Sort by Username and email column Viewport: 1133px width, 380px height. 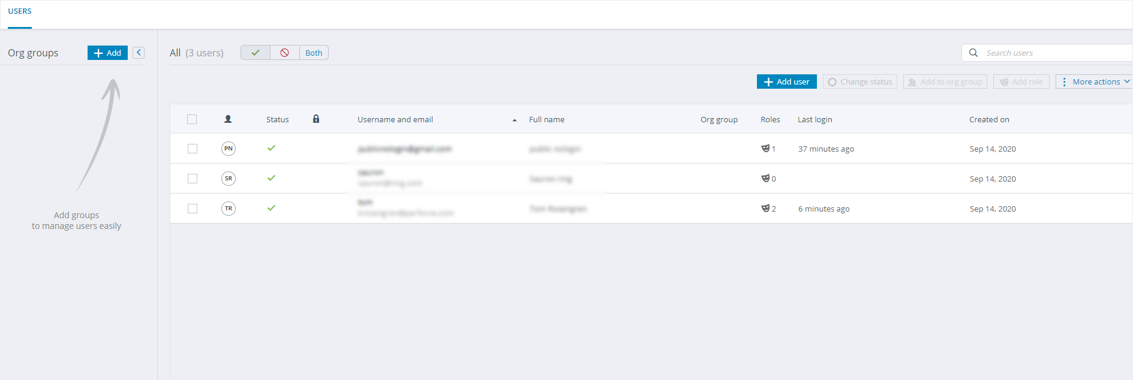pos(395,120)
